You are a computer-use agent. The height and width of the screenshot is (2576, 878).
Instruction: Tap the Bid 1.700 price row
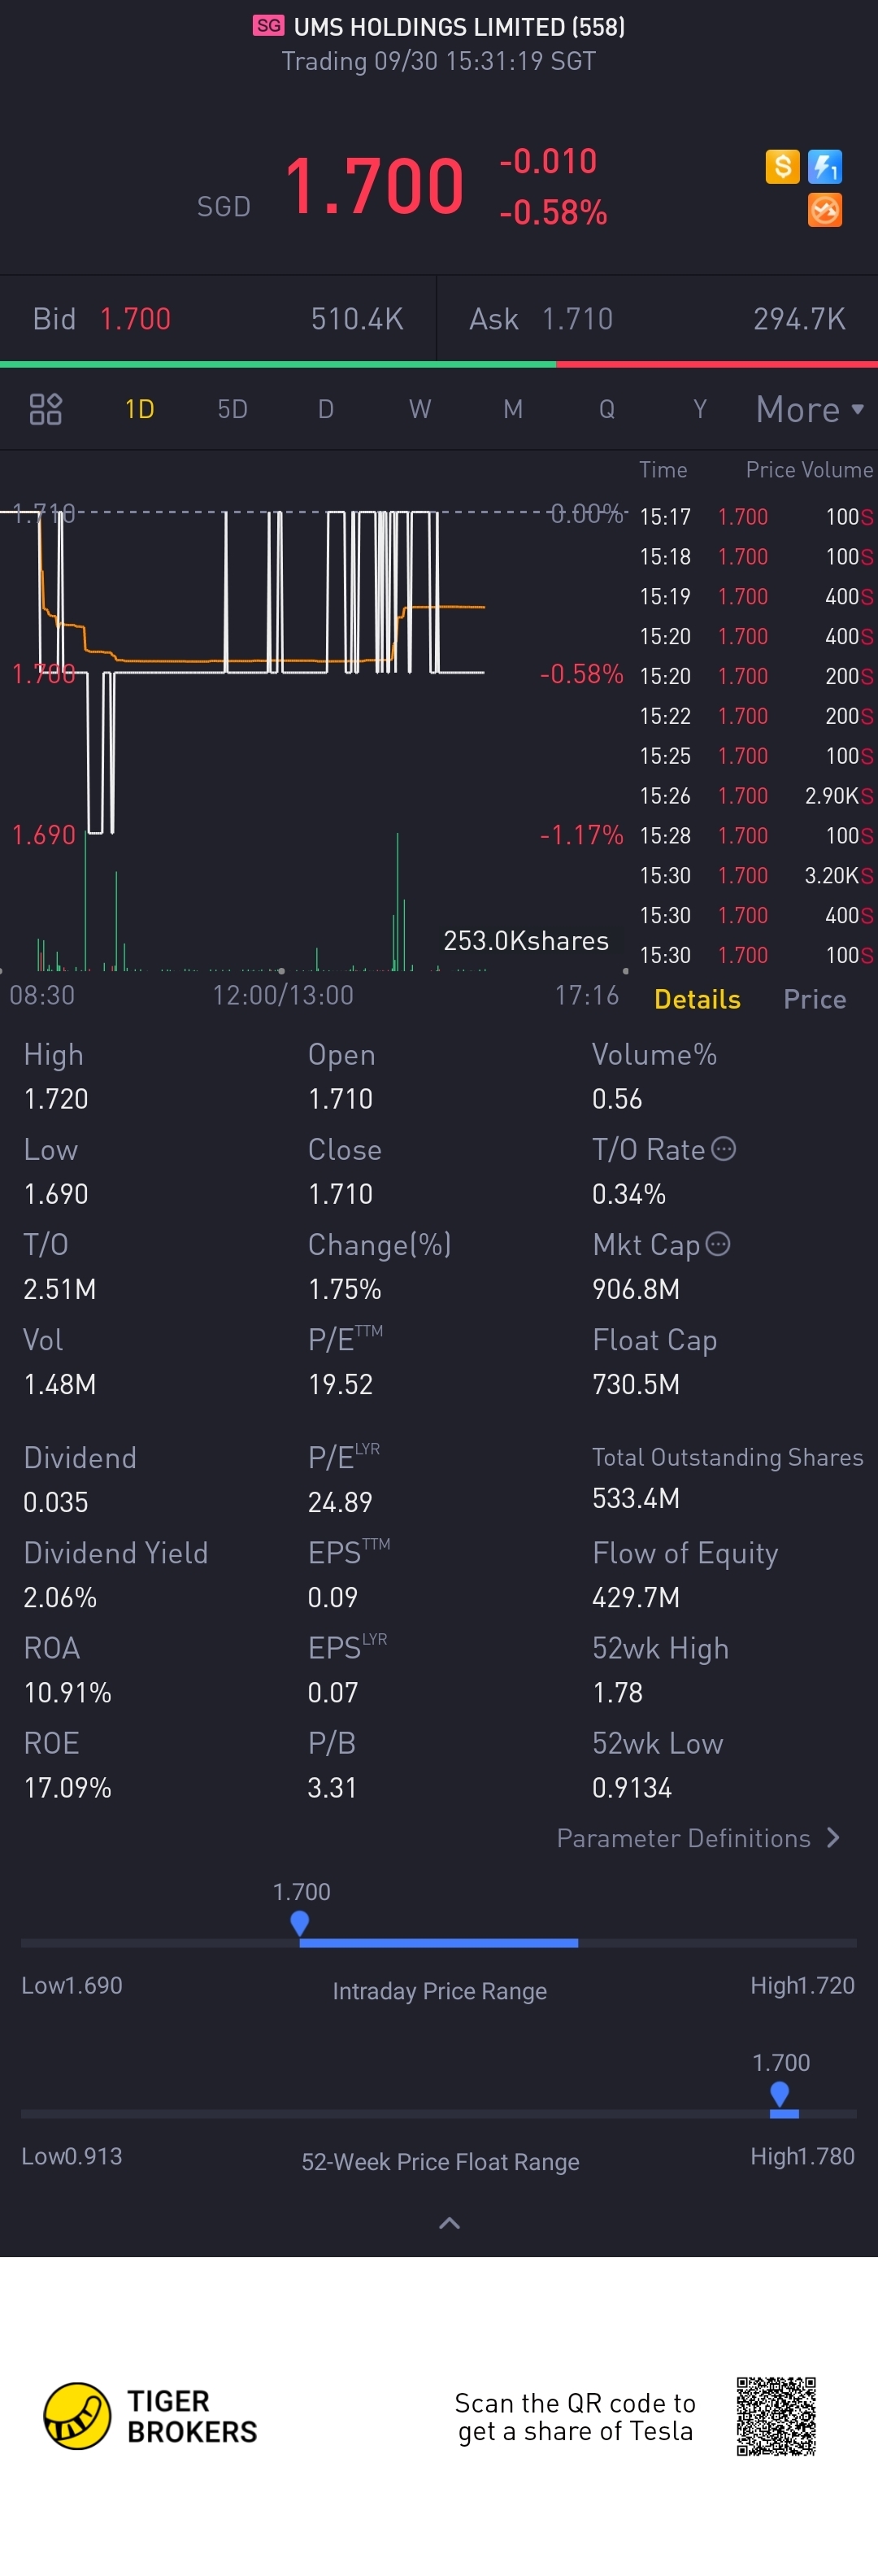217,319
